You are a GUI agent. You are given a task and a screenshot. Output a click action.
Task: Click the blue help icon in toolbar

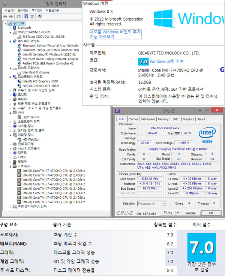tap(26, 16)
